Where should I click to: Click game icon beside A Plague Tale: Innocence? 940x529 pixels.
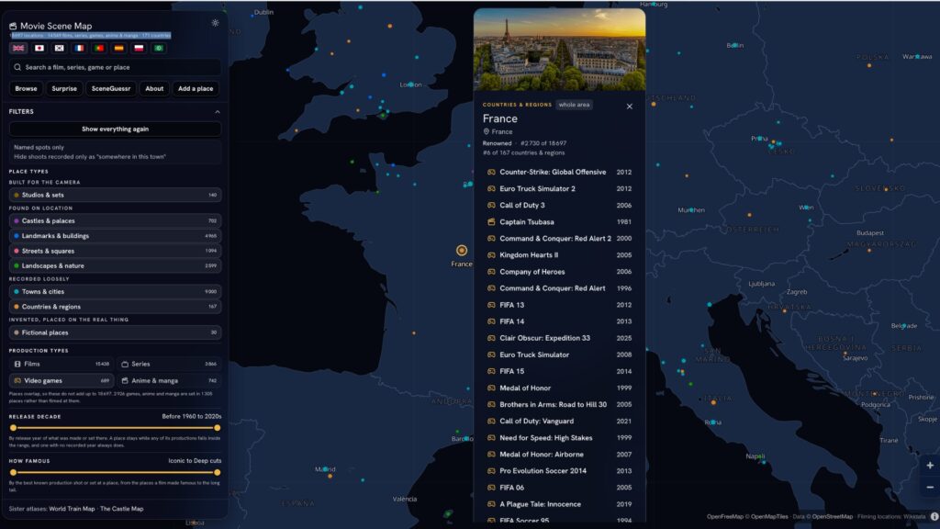(x=491, y=504)
